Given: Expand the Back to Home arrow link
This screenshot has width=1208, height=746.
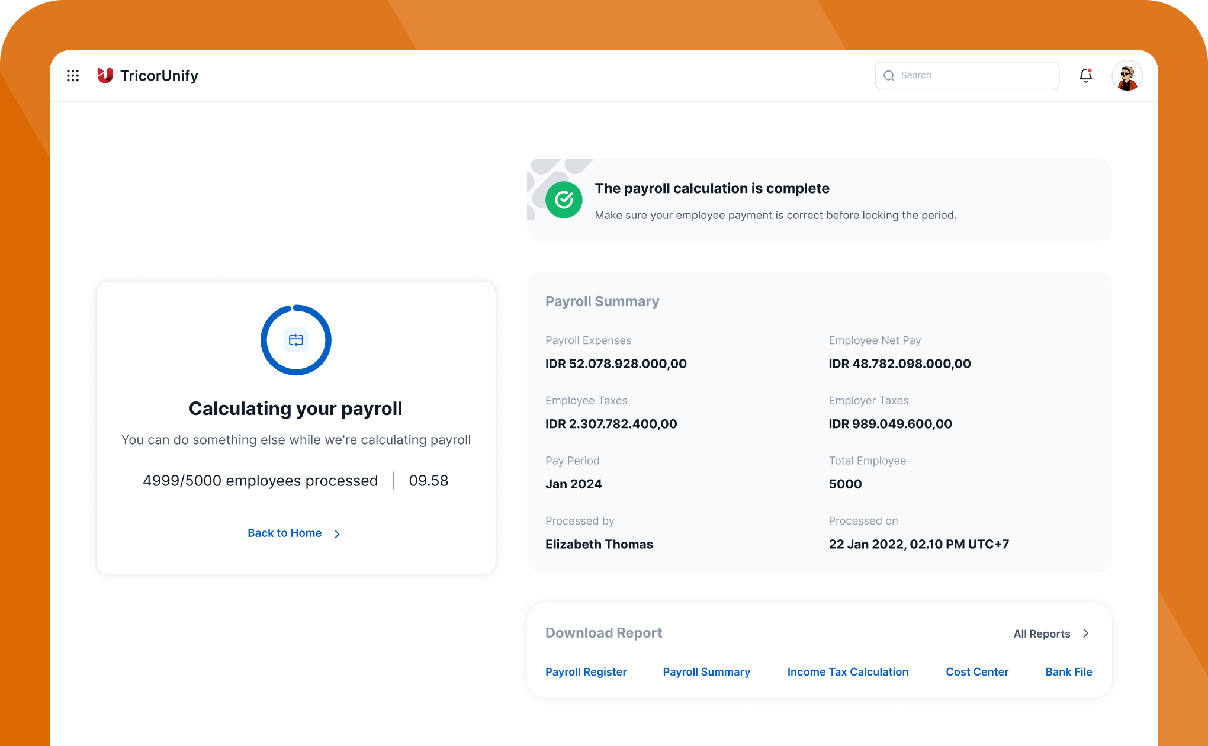Looking at the screenshot, I should [338, 533].
